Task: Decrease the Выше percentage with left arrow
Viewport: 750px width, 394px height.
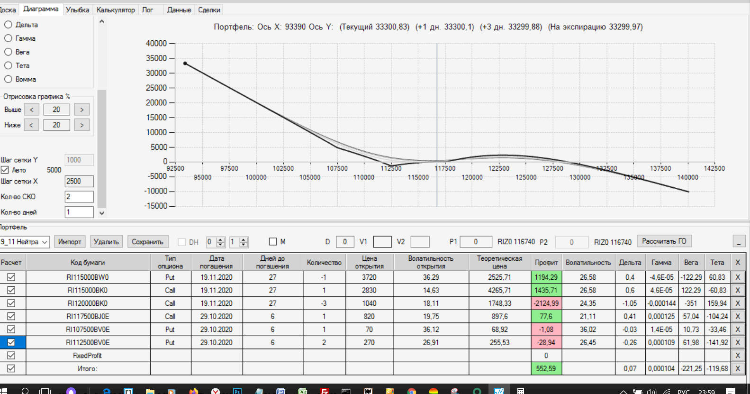Action: [32, 110]
